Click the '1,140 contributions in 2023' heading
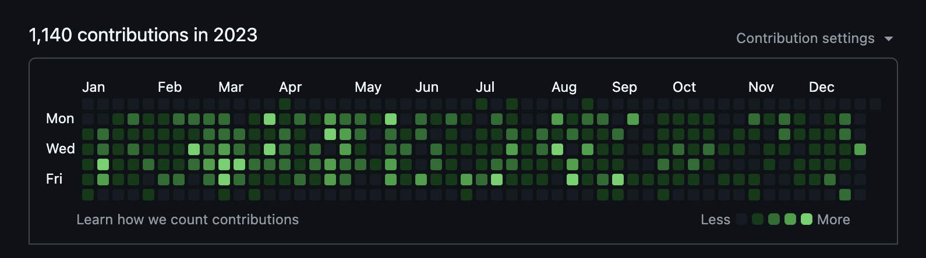 [x=143, y=35]
